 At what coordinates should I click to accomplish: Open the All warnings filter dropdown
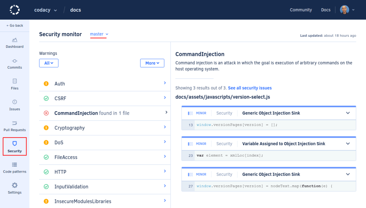click(x=49, y=63)
